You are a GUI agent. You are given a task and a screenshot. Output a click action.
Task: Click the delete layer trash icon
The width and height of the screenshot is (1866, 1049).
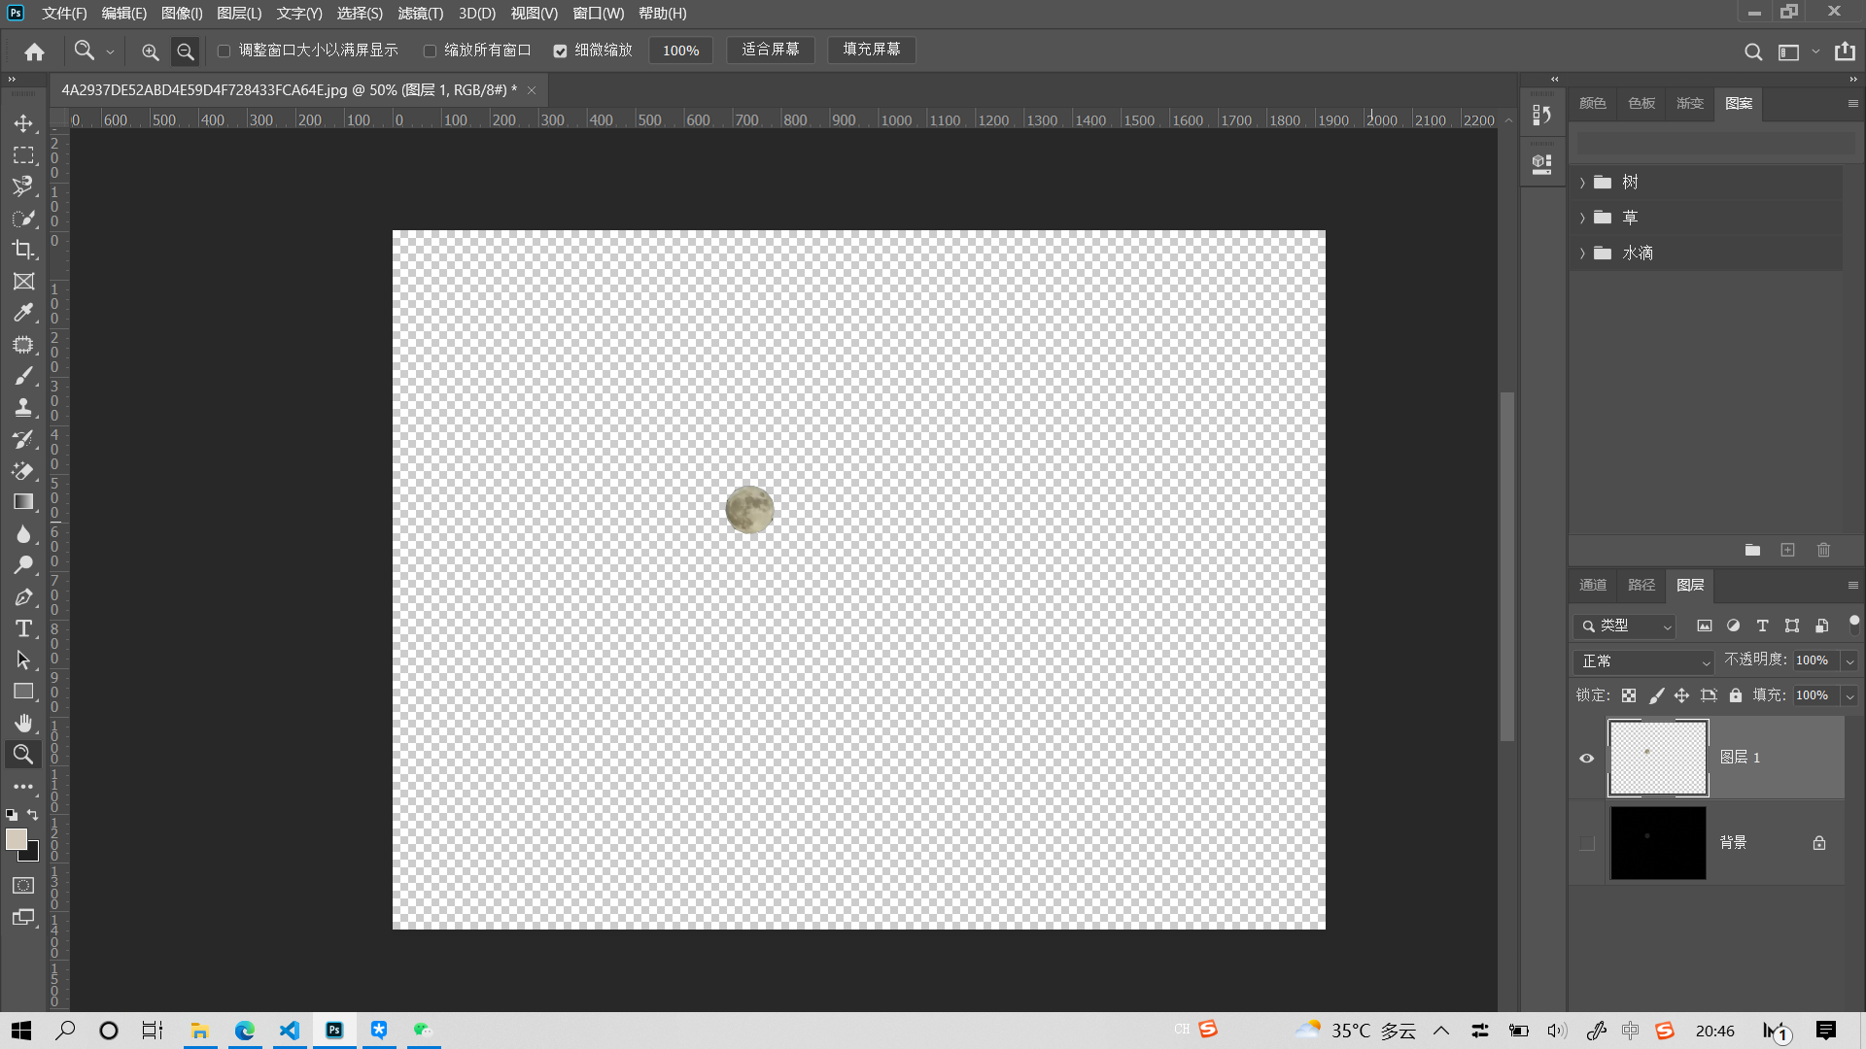point(1823,550)
